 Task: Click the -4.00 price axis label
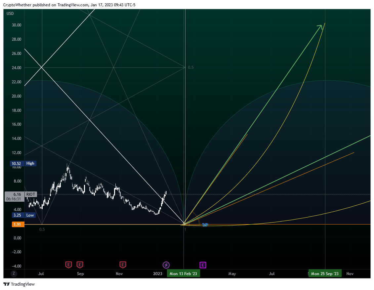17,266
